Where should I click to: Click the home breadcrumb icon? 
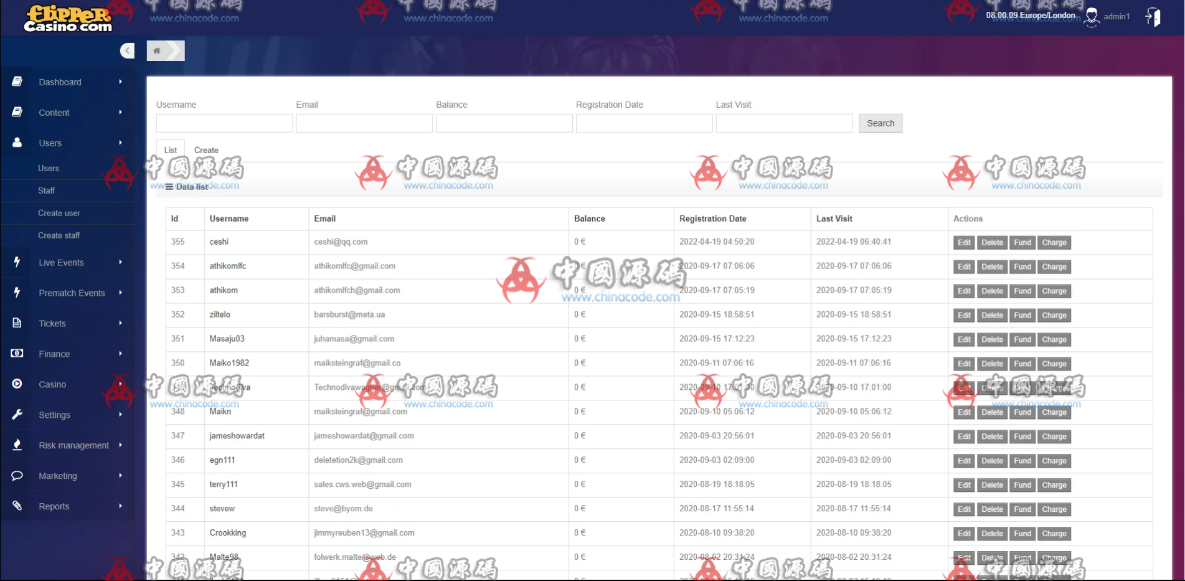(x=157, y=50)
